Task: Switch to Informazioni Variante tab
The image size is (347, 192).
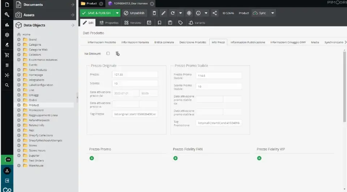Action: [x=135, y=42]
